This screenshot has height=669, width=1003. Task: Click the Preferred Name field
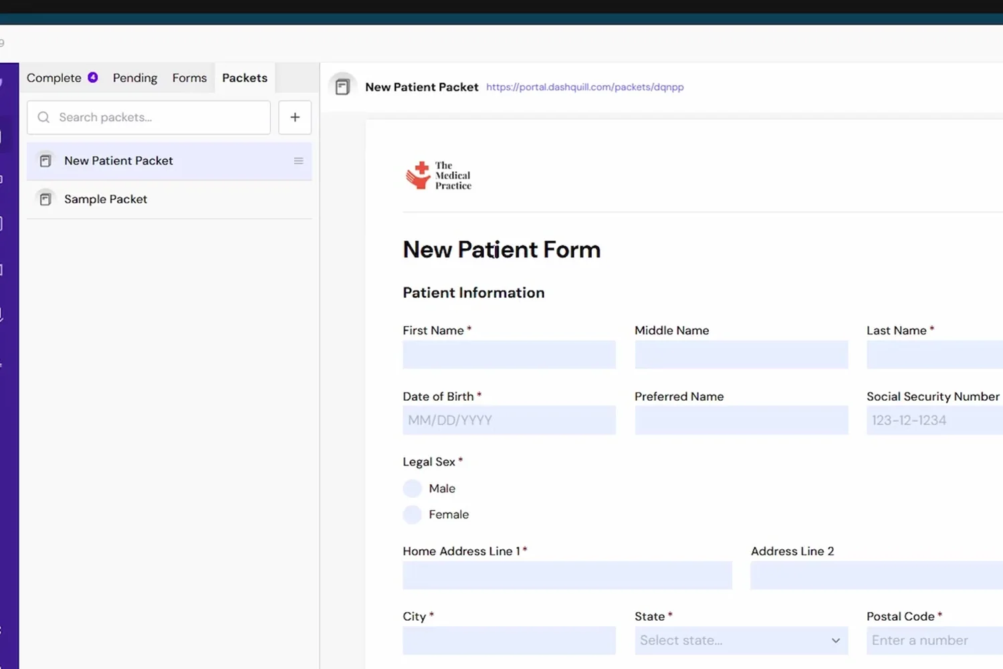coord(742,420)
